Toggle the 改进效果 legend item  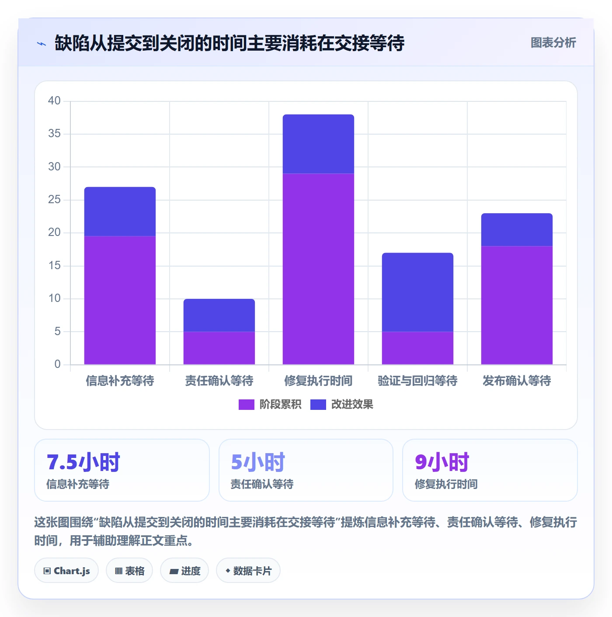click(342, 405)
